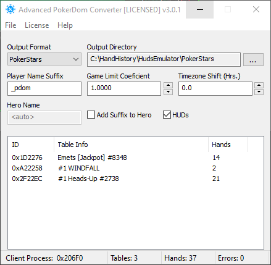
Task: Decrease Game Limit Coefficient with down arrow
Action: (x=169, y=92)
